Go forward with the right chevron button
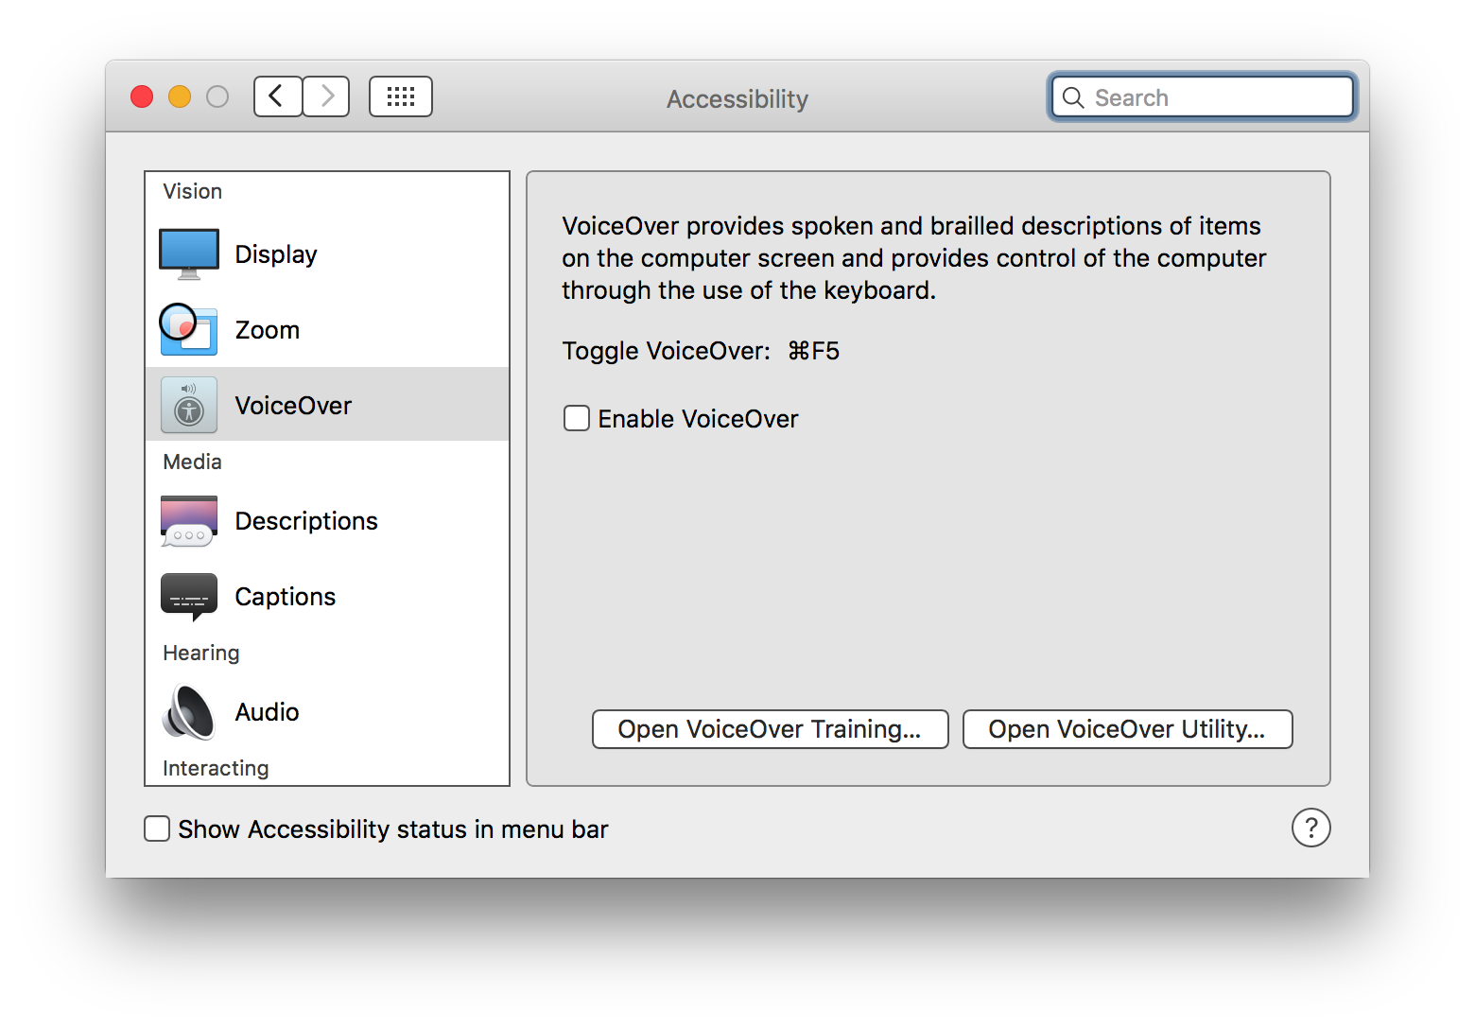 tap(326, 96)
